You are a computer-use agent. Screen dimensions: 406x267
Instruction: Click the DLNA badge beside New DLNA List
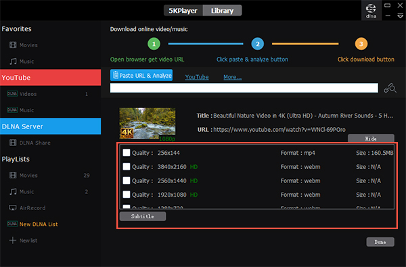(12, 224)
